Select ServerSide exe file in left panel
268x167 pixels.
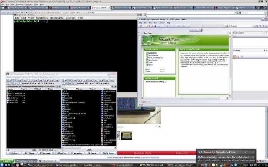point(16,100)
